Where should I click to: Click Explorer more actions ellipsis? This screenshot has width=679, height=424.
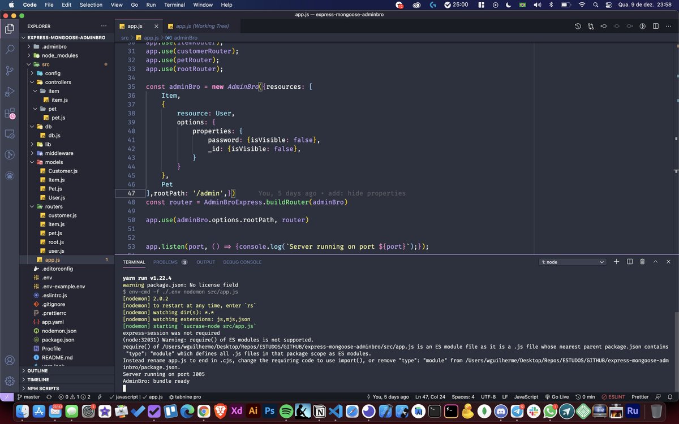point(103,26)
